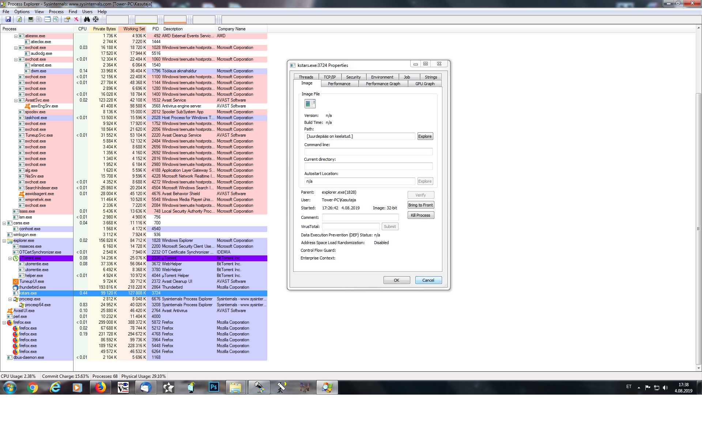Viewport: 702px width, 437px height.
Task: Switch to the GPU Graph tab
Action: pos(425,84)
